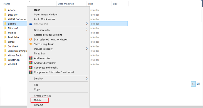Select Rename from the context menu
This screenshot has width=203, height=108.
38,105
